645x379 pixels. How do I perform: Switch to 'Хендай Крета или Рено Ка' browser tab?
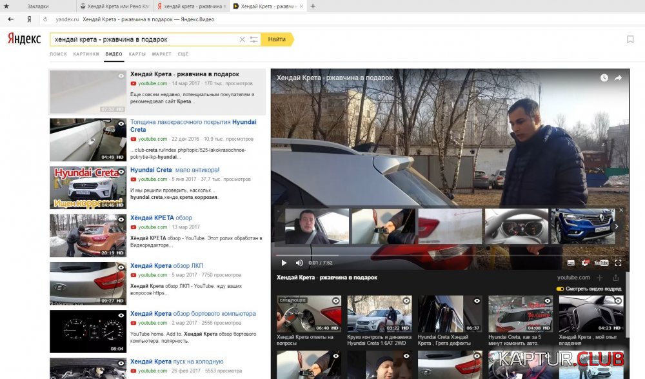tap(114, 6)
